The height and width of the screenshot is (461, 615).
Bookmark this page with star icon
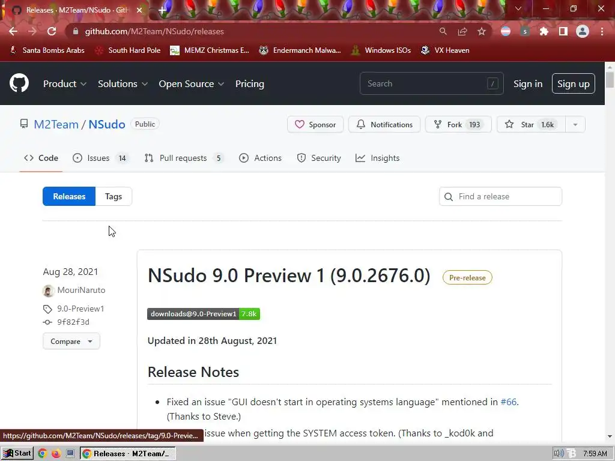[x=482, y=31]
